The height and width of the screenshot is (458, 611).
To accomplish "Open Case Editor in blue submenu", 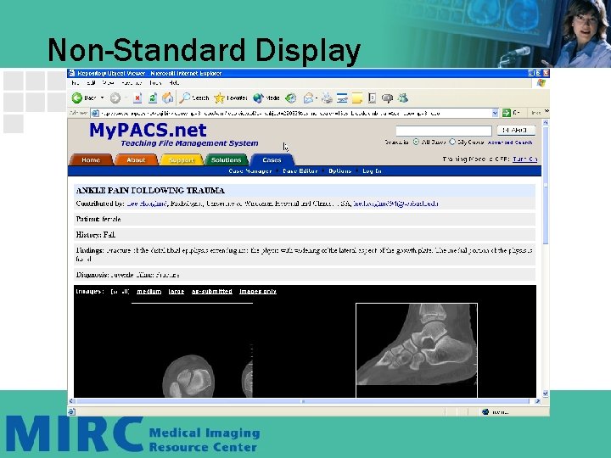I will [300, 171].
